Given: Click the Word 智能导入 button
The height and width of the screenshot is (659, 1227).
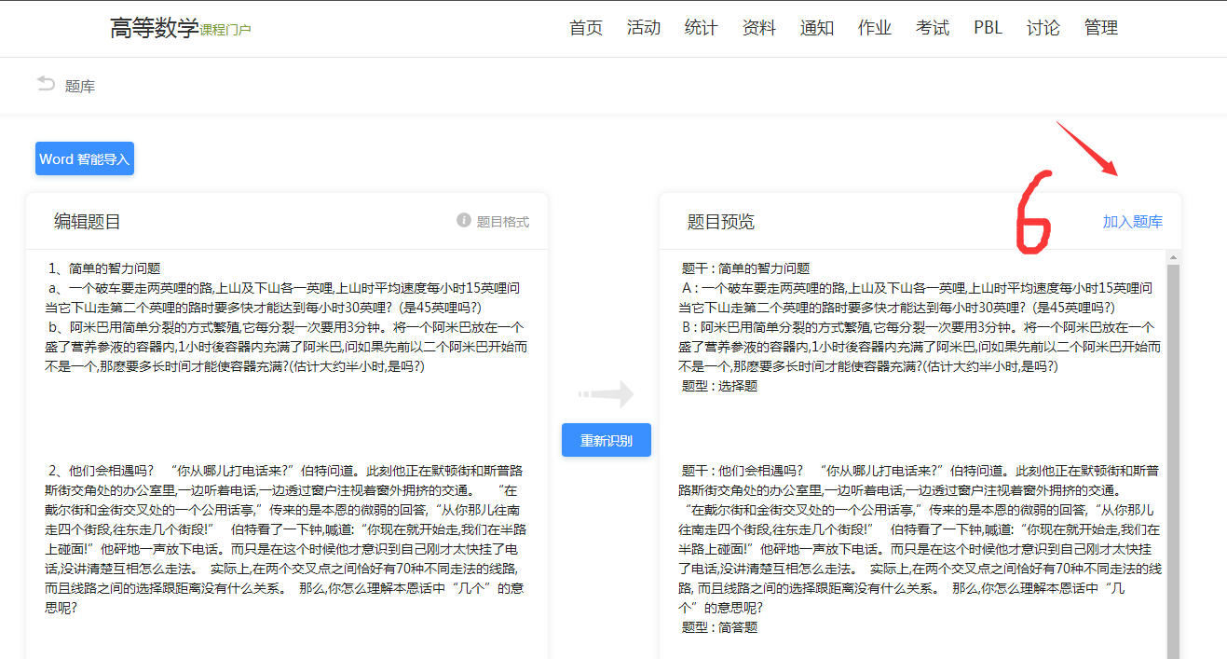Looking at the screenshot, I should click(x=84, y=158).
